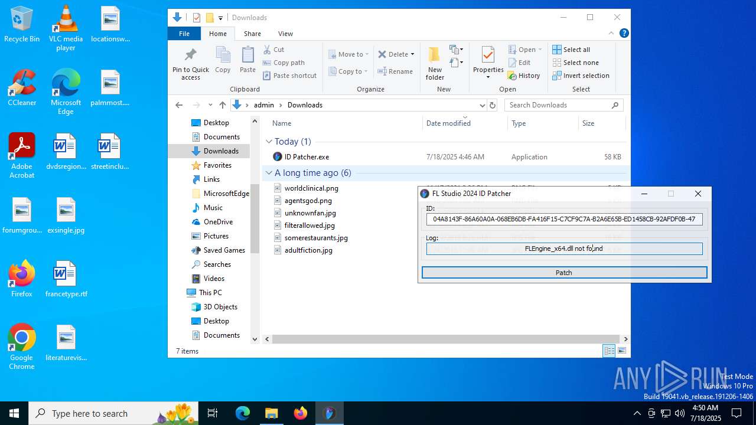This screenshot has height=425, width=756.
Task: Click the Paste ribbon icon
Action: click(247, 55)
